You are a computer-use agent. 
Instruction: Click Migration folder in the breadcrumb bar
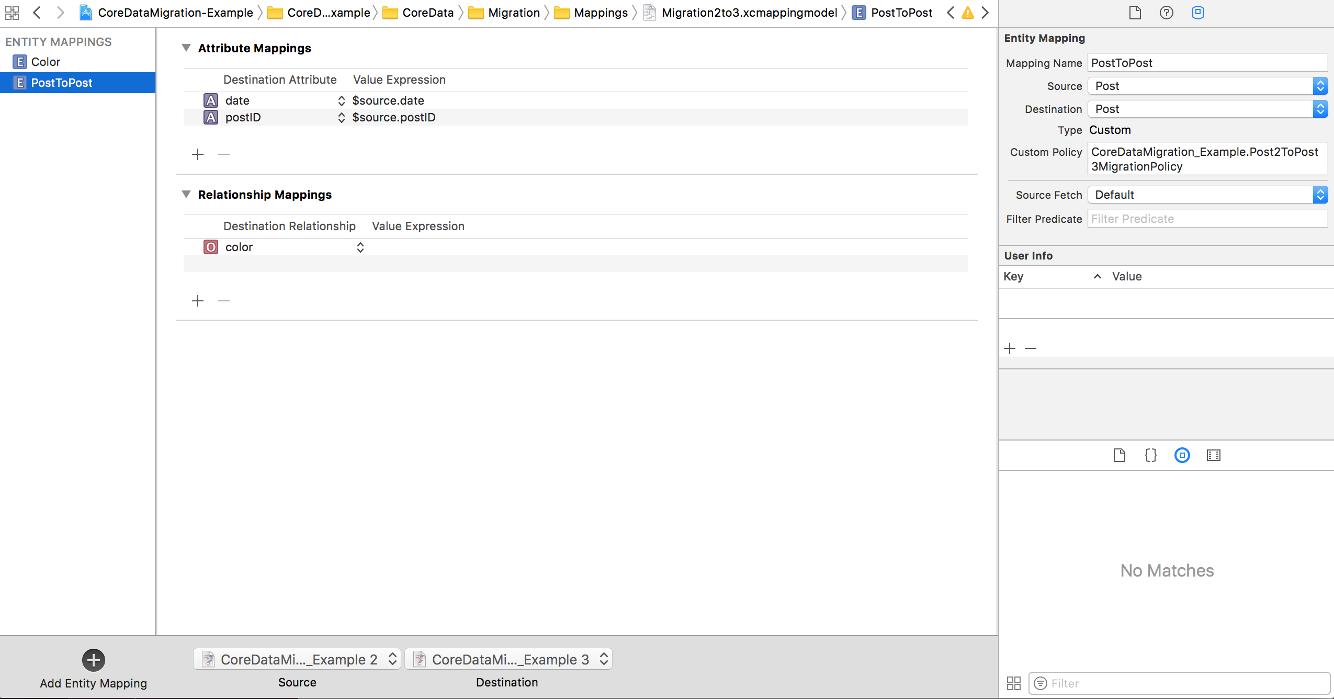pos(513,12)
